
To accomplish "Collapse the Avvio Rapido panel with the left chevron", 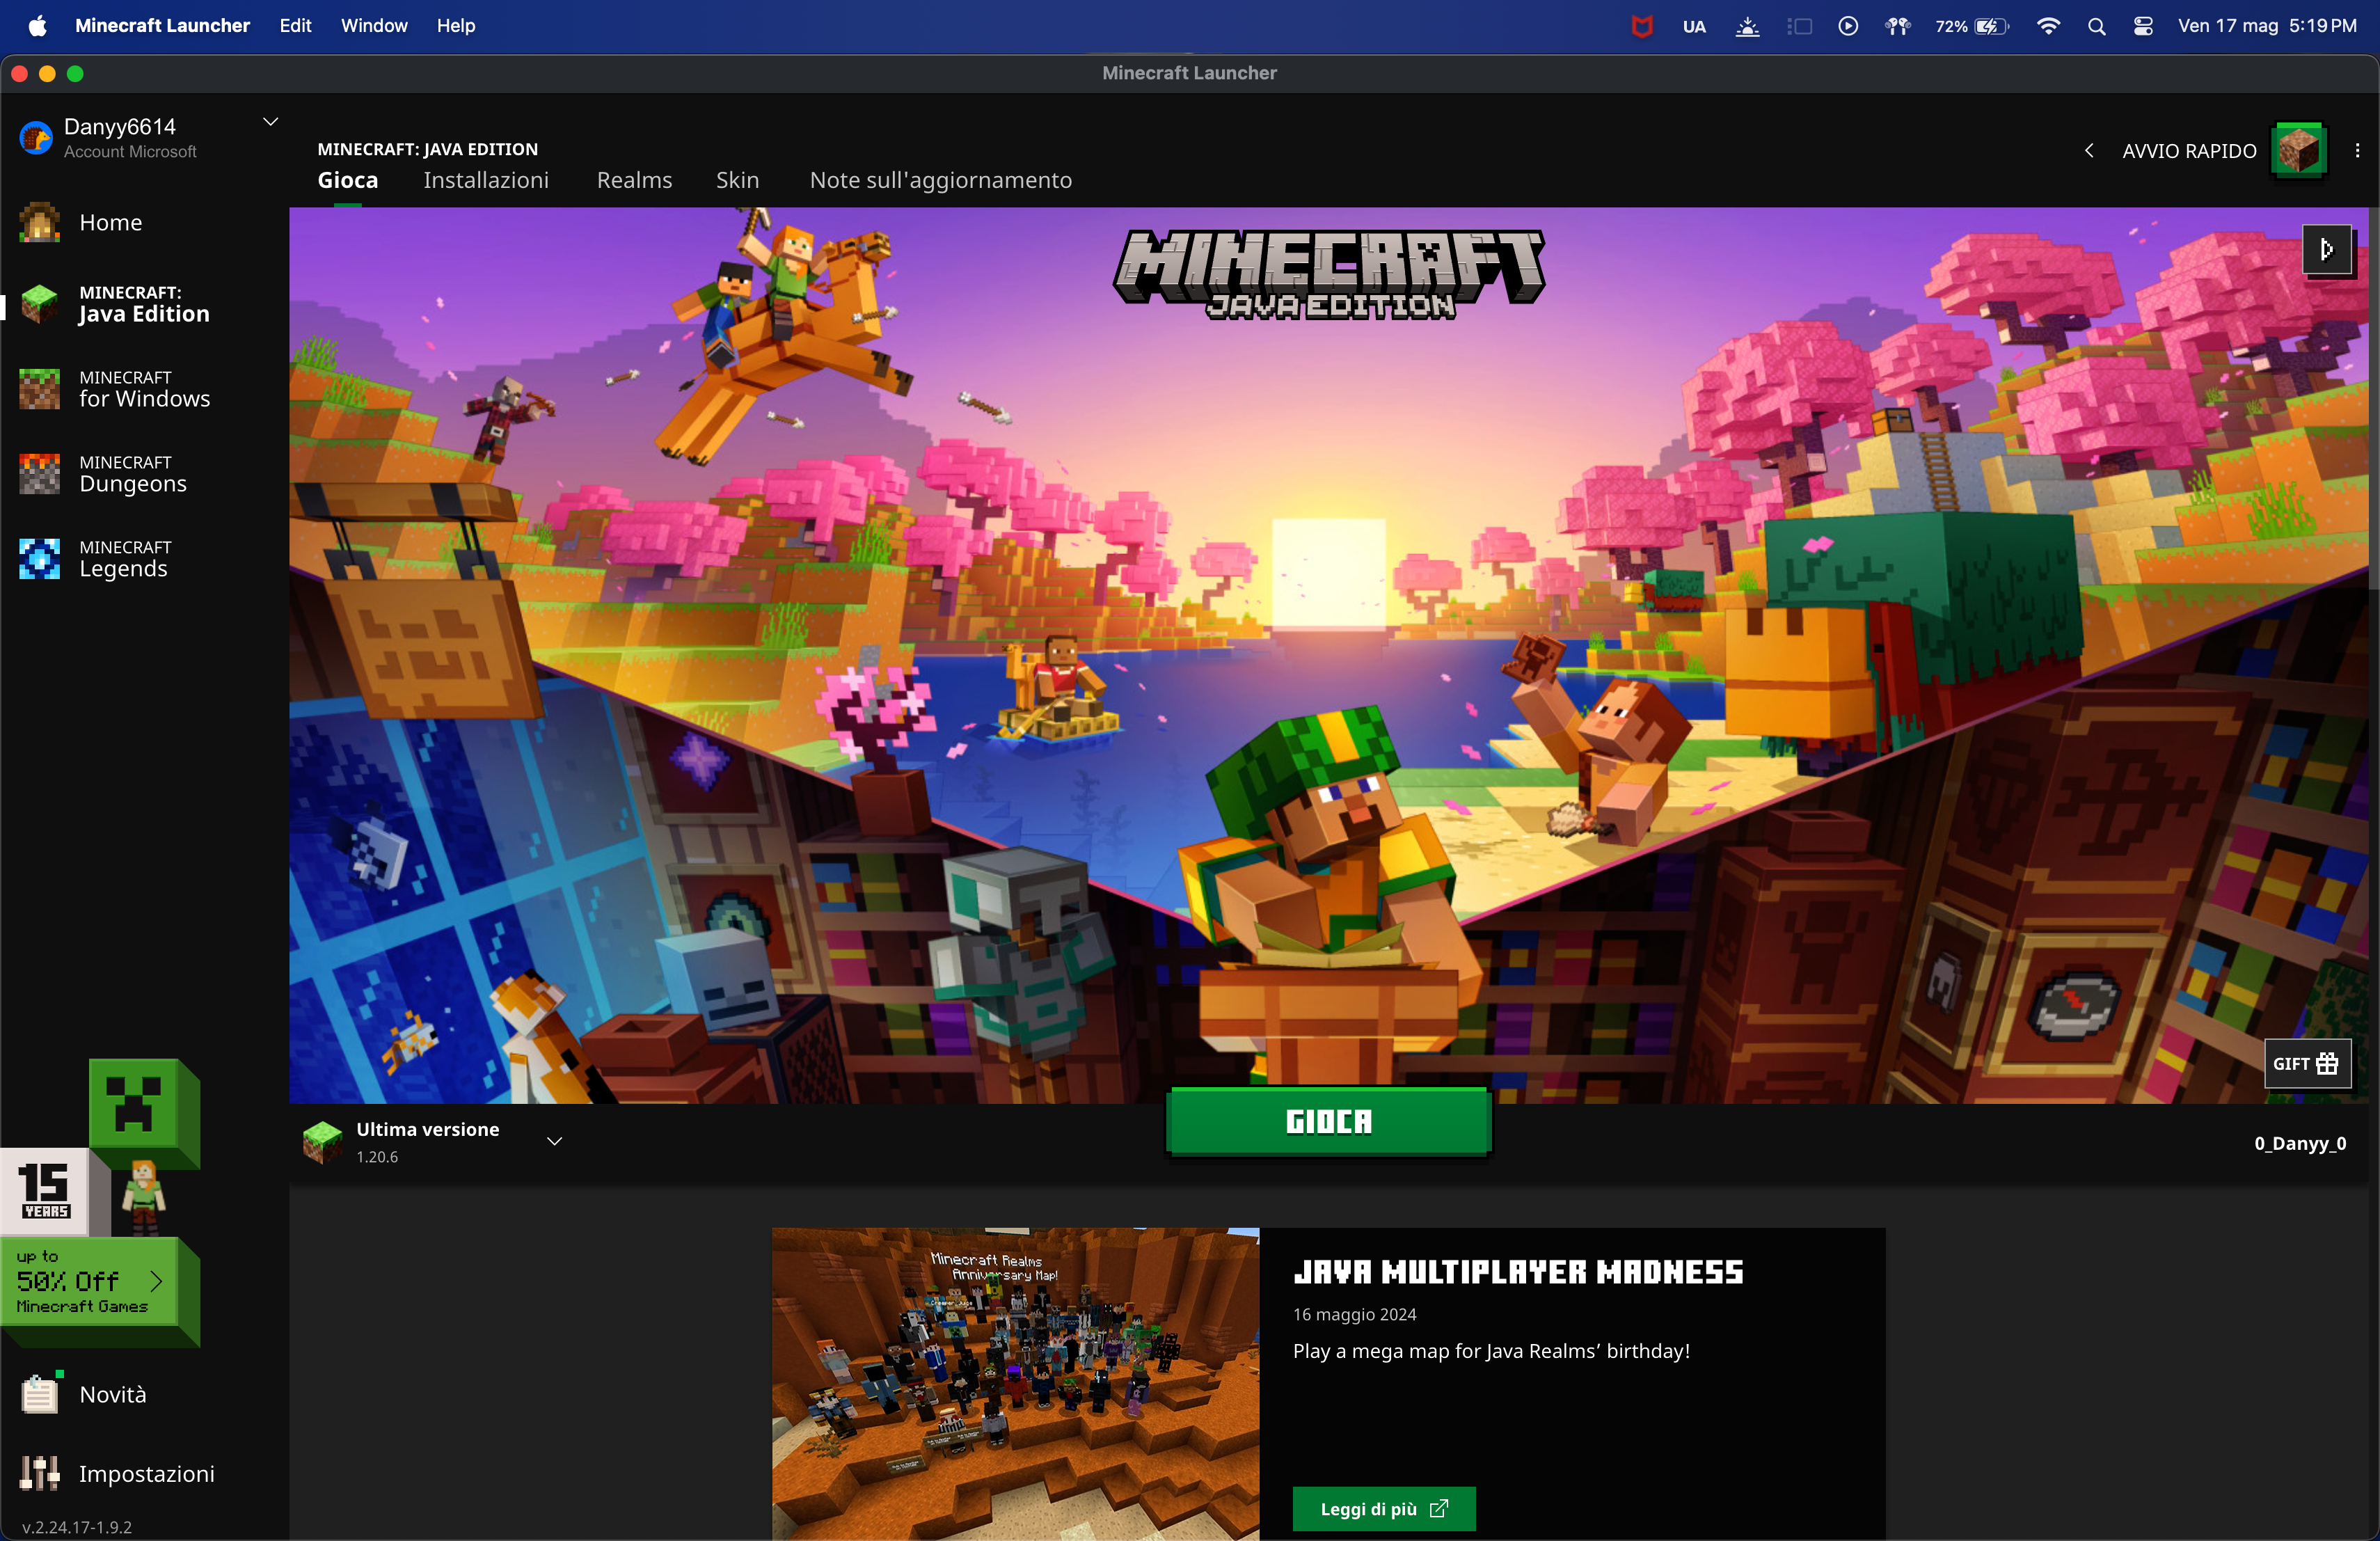I will tap(2089, 151).
